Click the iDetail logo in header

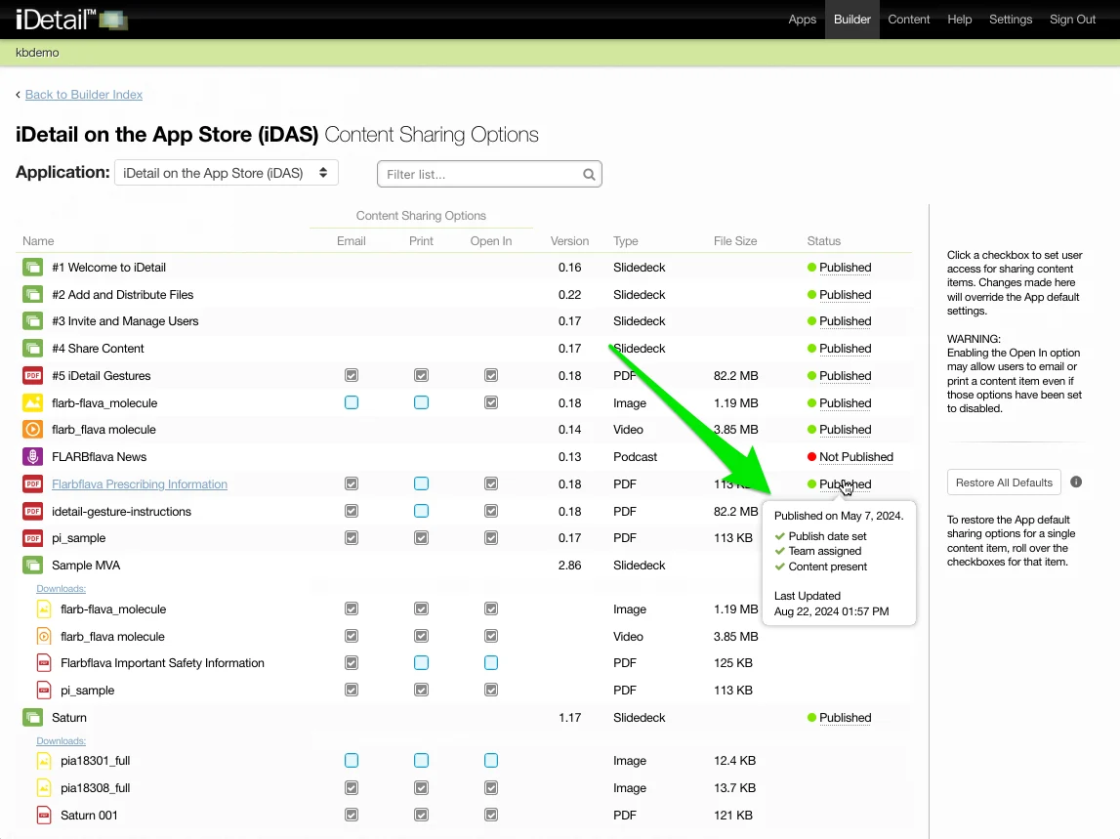[x=70, y=20]
